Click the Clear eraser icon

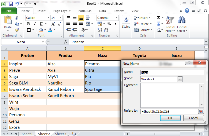158,30
